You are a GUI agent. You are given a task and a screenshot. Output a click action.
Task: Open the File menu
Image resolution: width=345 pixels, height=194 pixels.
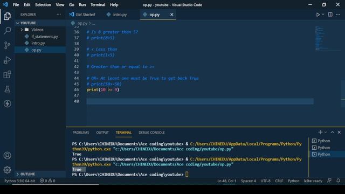pos(16,5)
